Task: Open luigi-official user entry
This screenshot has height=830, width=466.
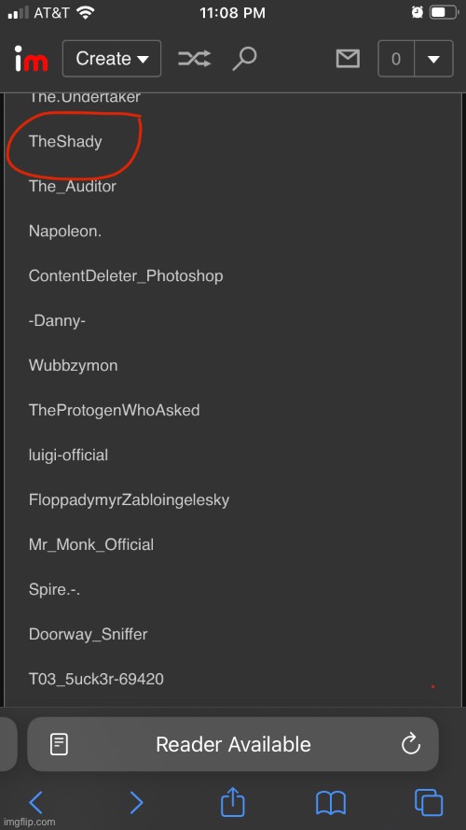Action: click(69, 455)
